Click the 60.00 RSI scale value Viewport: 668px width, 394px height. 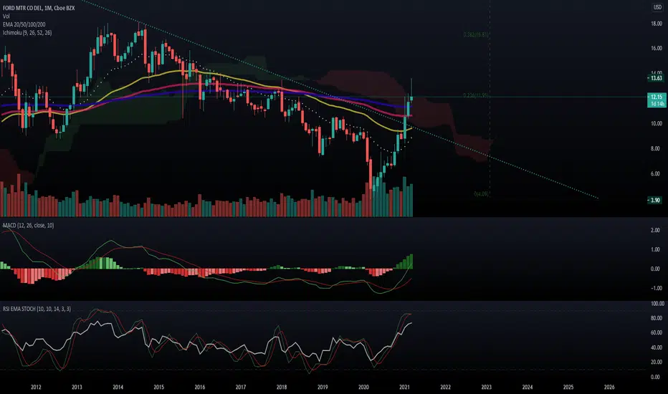657,332
